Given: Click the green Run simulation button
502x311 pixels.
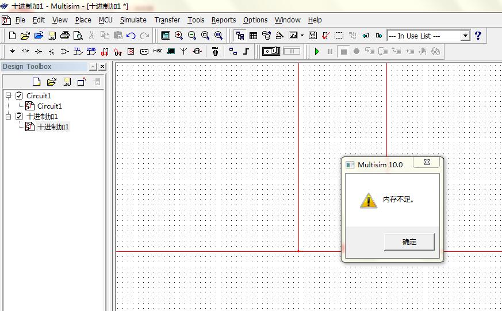Looking at the screenshot, I should 317,51.
